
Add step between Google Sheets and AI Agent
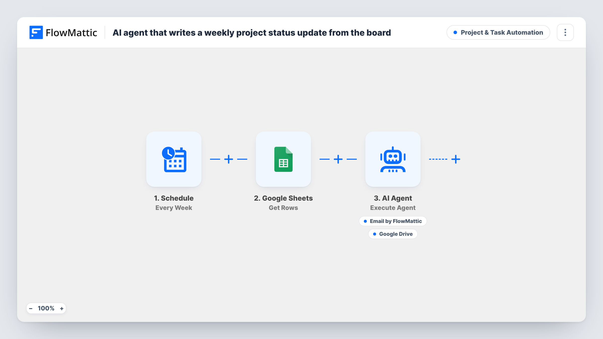(338, 159)
